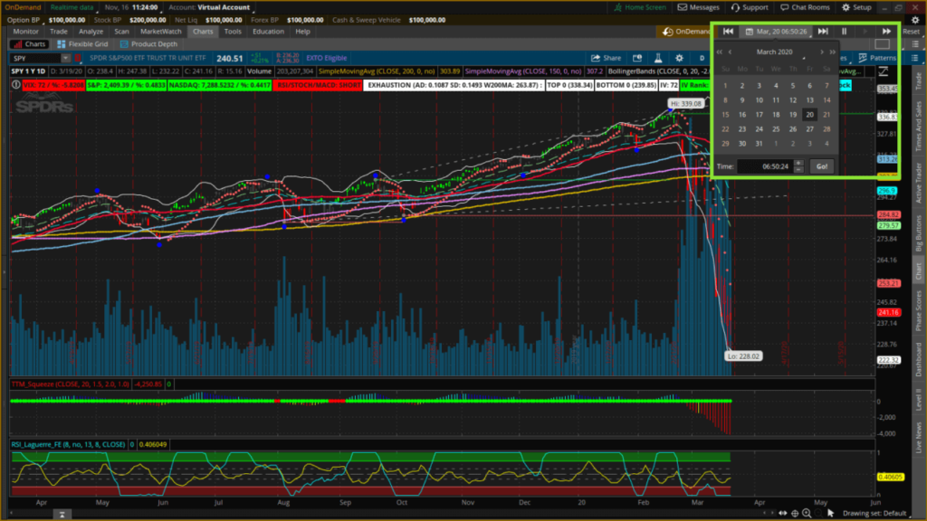Open the Product Depth view
Screen dimensions: 927x521
(148, 44)
